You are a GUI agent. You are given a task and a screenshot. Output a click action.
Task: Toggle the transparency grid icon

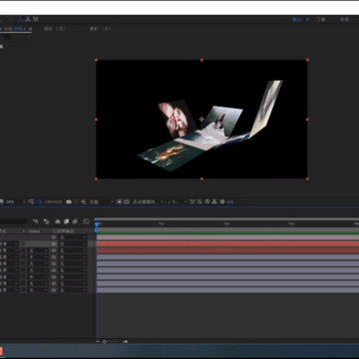coord(127,201)
